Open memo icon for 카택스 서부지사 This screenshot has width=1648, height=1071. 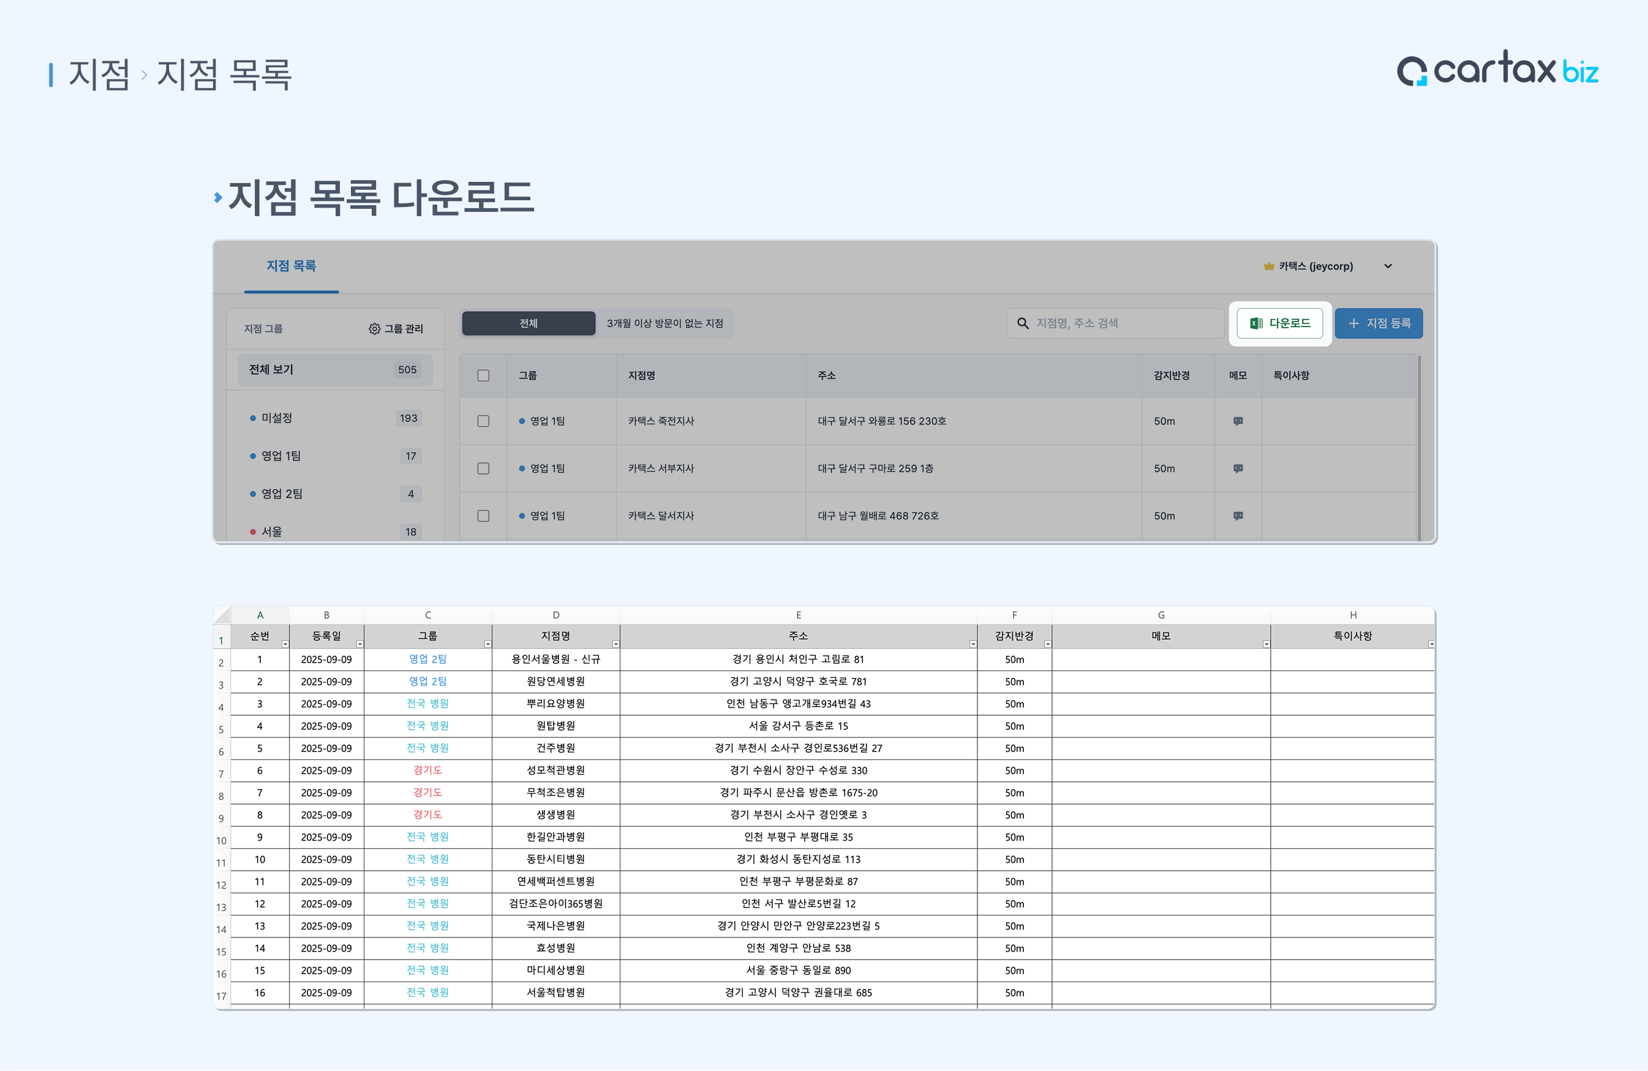(1238, 468)
